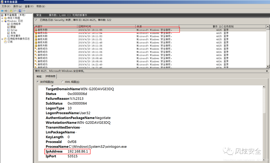Click the IpAddress value 192.168.86.1

tap(78, 151)
